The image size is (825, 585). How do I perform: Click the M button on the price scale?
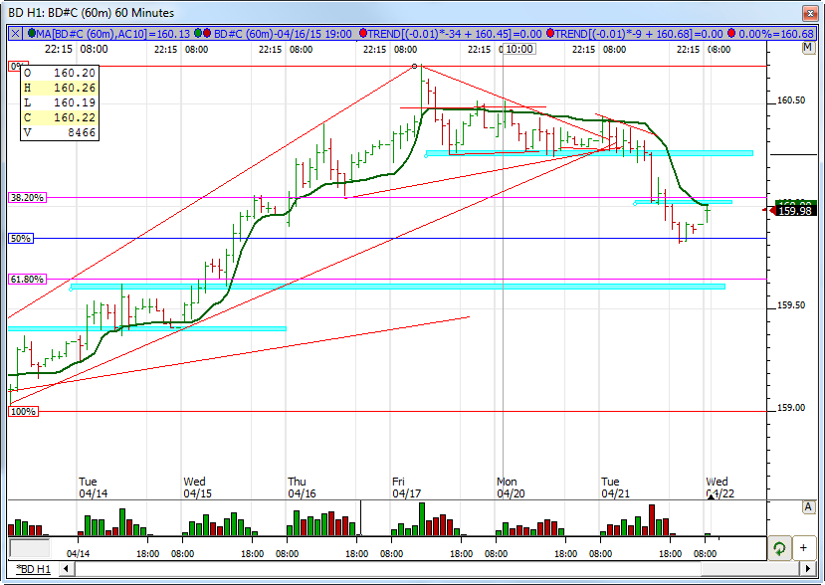click(x=808, y=48)
